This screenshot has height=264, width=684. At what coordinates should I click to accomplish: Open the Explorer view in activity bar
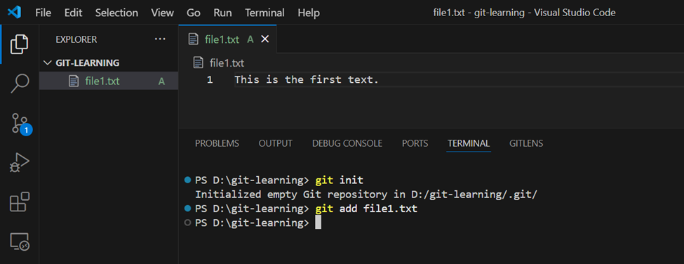click(x=20, y=44)
